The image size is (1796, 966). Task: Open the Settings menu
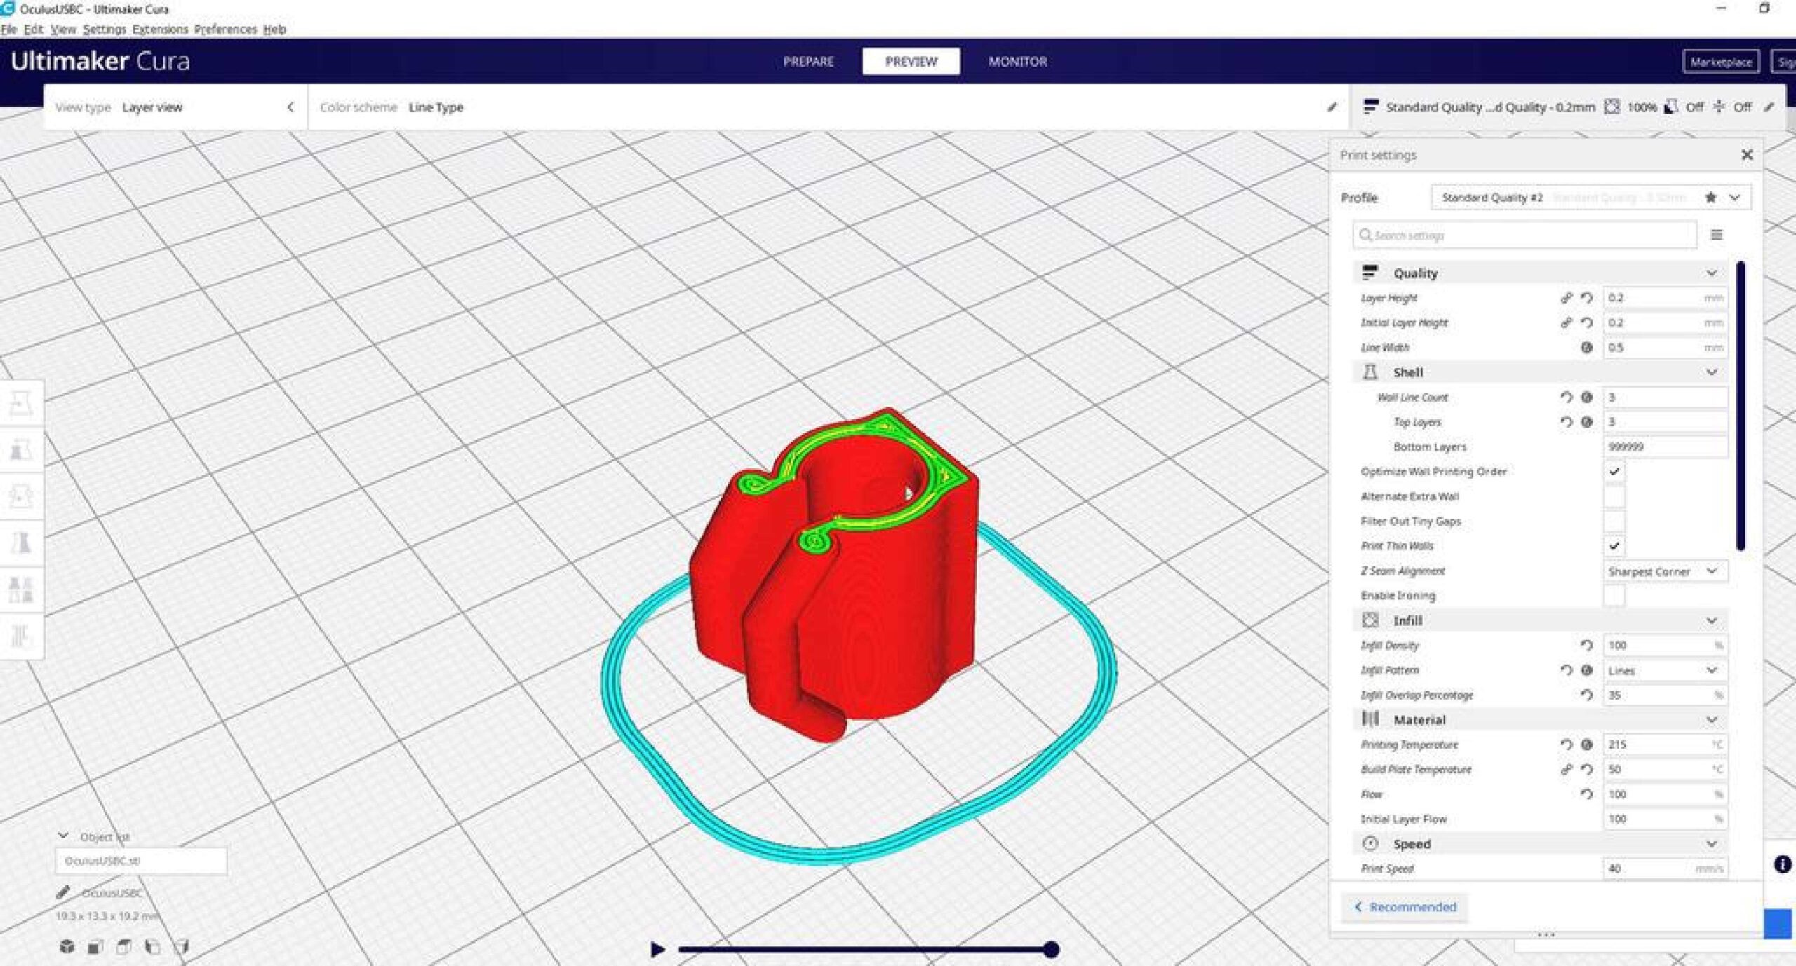click(x=105, y=29)
